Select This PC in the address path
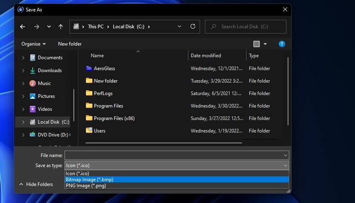The width and height of the screenshot is (355, 203). point(96,27)
